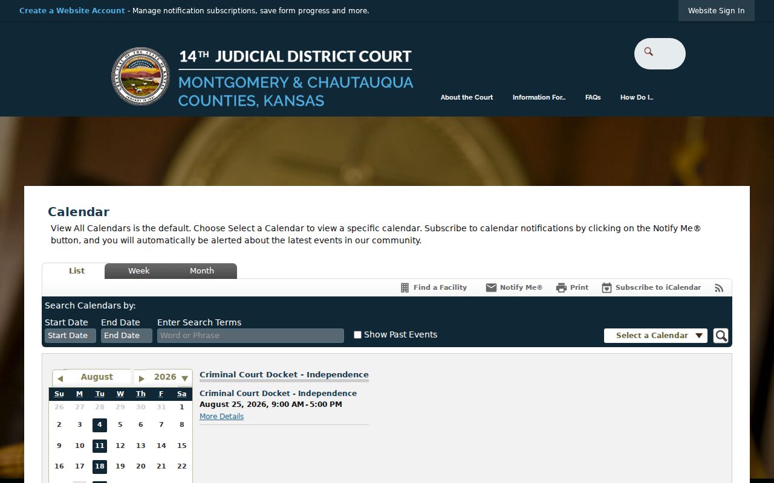Click the Print text link

579,287
